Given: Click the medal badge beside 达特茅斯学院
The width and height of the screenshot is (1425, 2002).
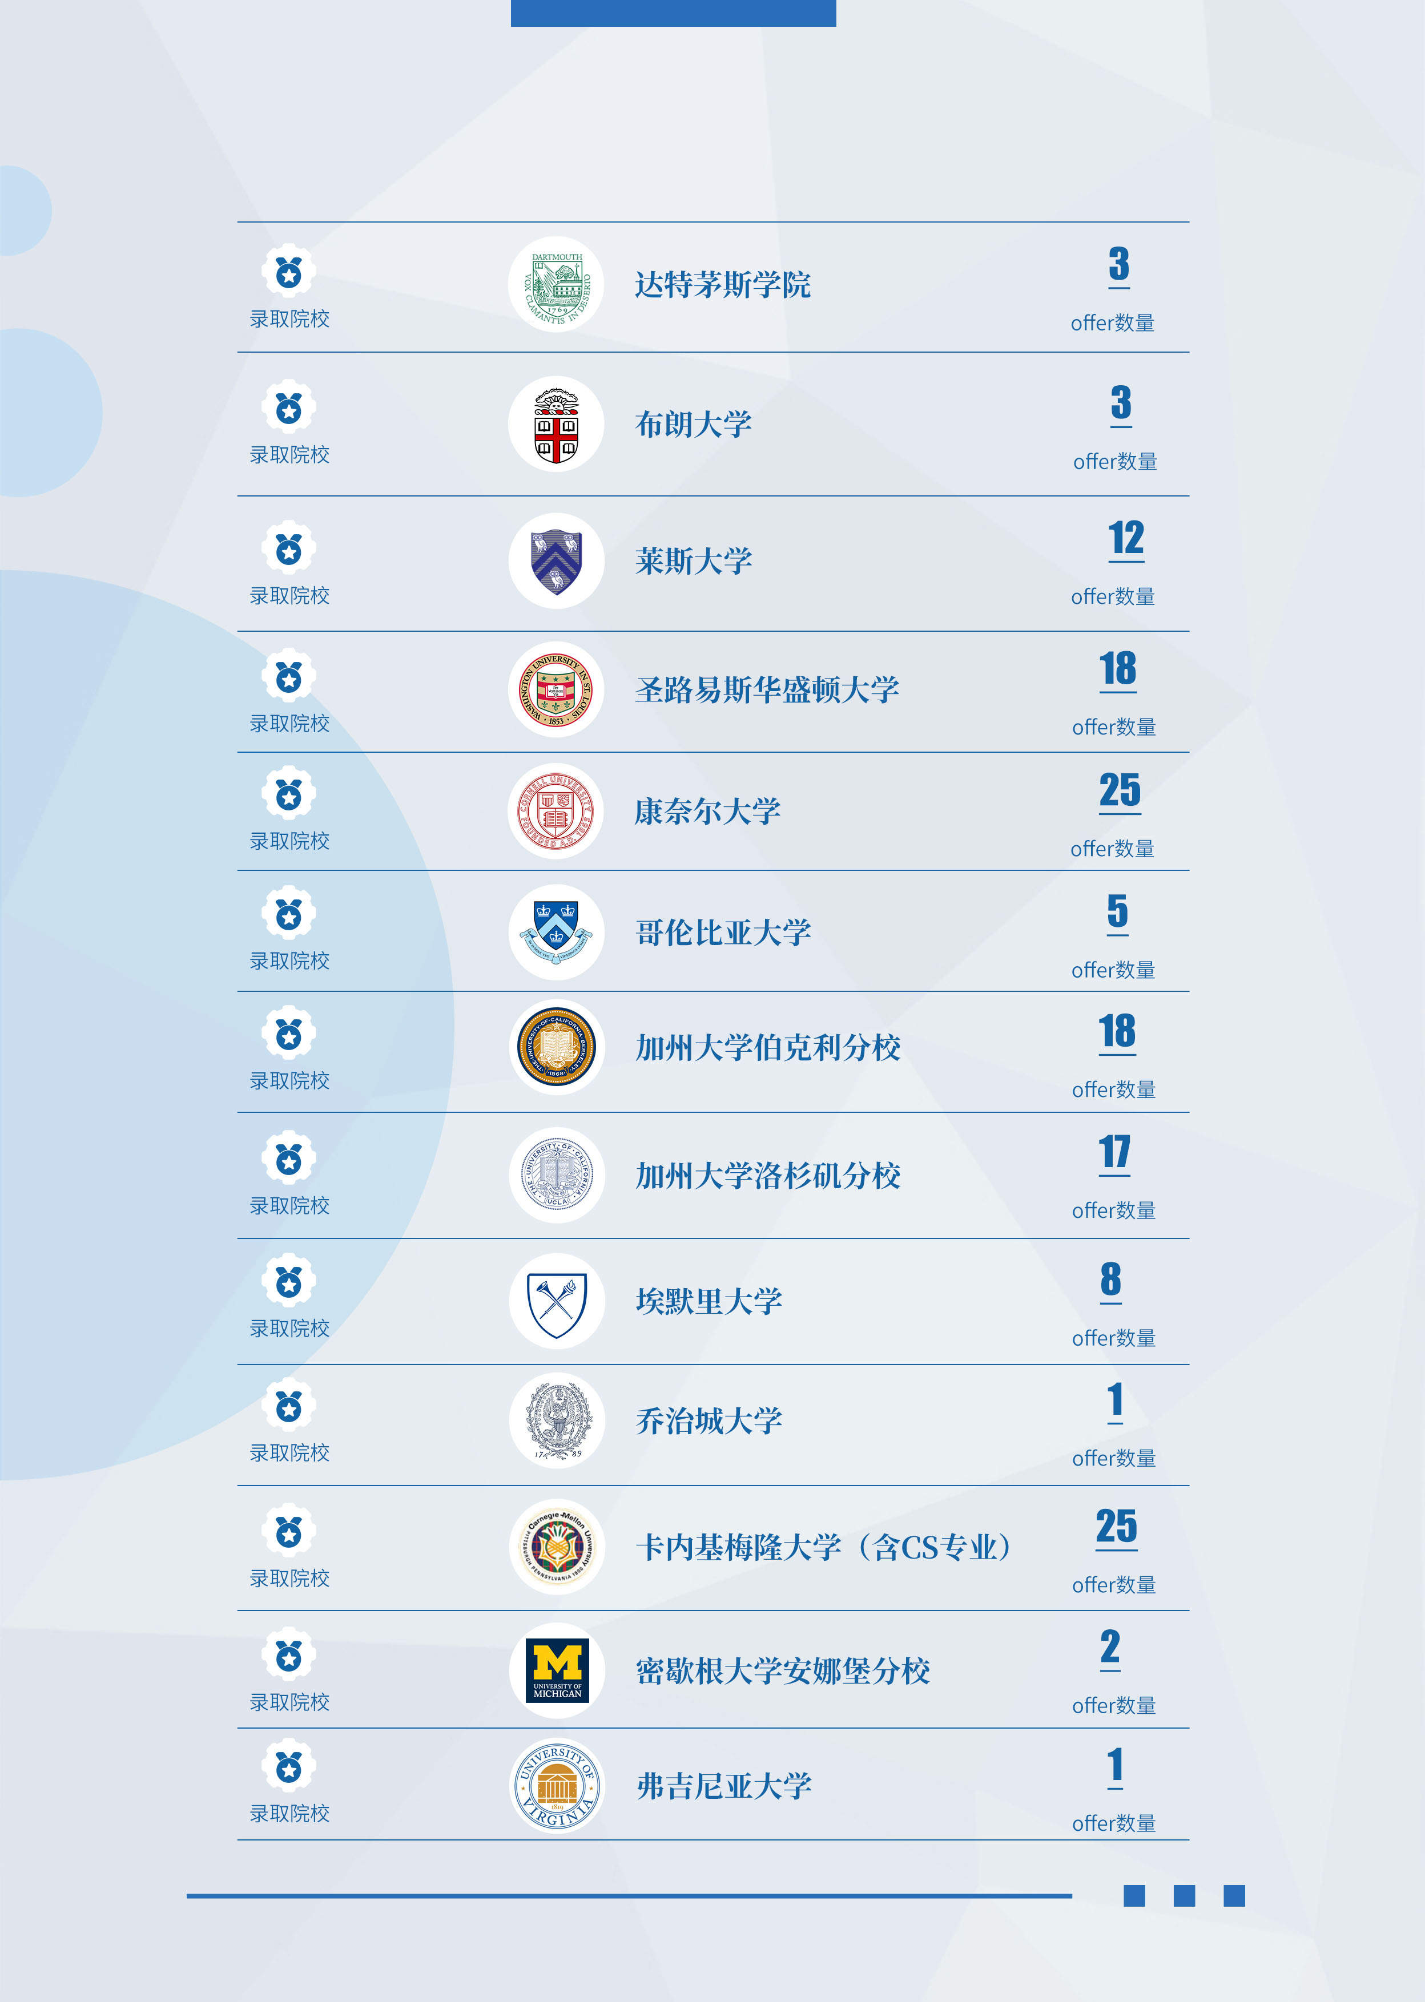Looking at the screenshot, I should click(289, 271).
